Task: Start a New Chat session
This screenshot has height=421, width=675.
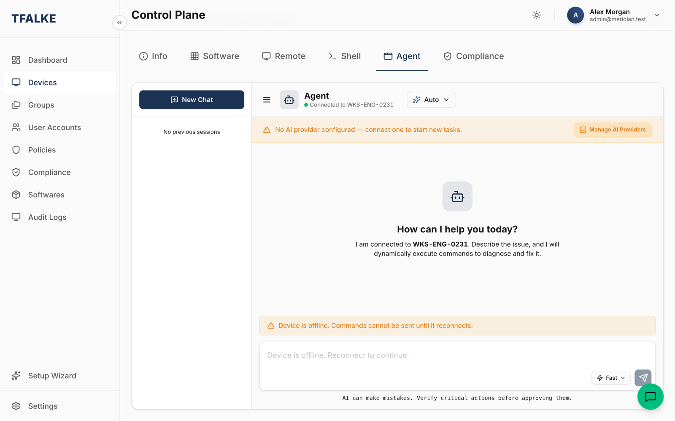Action: coord(192,100)
